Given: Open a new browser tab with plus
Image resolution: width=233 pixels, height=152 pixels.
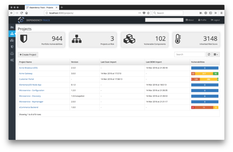Looking at the screenshot, I should pyautogui.click(x=62, y=7).
